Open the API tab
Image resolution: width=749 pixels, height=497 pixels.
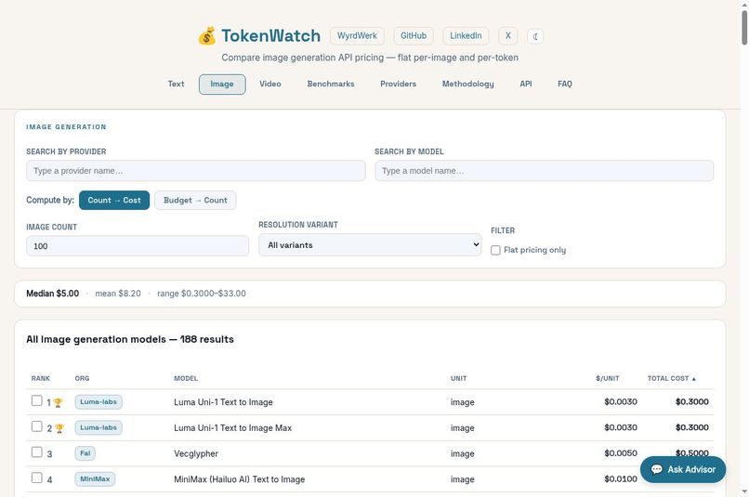click(x=525, y=84)
